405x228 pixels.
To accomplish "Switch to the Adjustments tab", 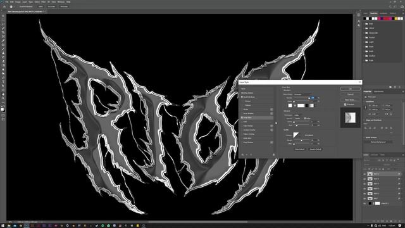I will point(379,91).
